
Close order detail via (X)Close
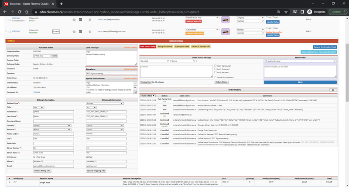pos(11,41)
